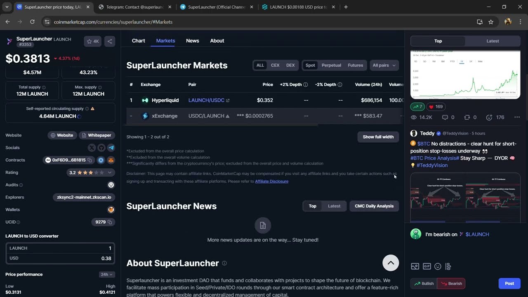Image resolution: width=528 pixels, height=297 pixels.
Task: Click the info icon beside About SuperLauncher
Action: (x=224, y=263)
